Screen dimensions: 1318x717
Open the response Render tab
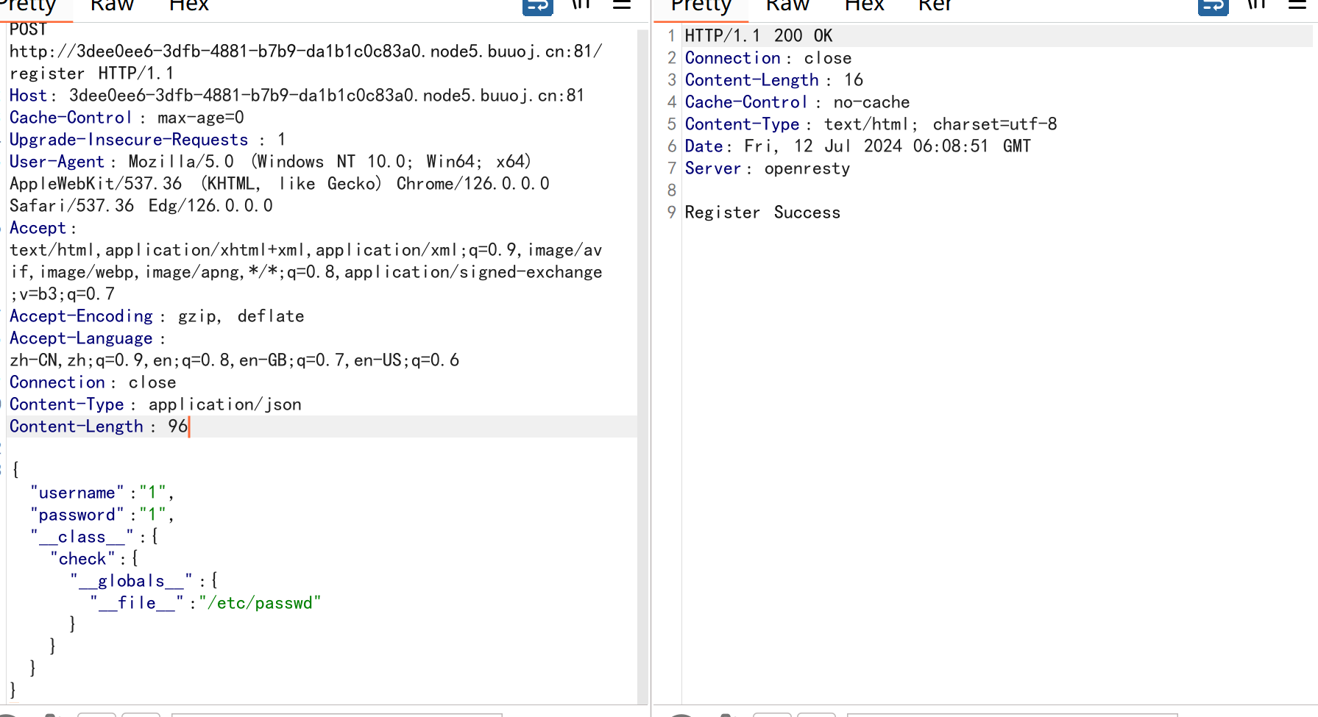tap(935, 6)
